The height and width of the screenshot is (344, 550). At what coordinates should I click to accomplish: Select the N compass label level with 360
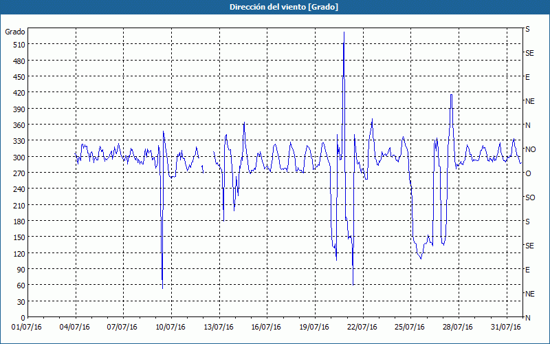click(x=528, y=125)
